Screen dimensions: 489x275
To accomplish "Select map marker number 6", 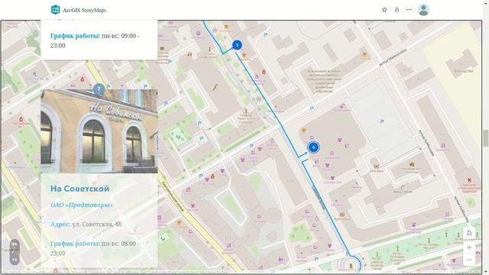I will point(313,147).
